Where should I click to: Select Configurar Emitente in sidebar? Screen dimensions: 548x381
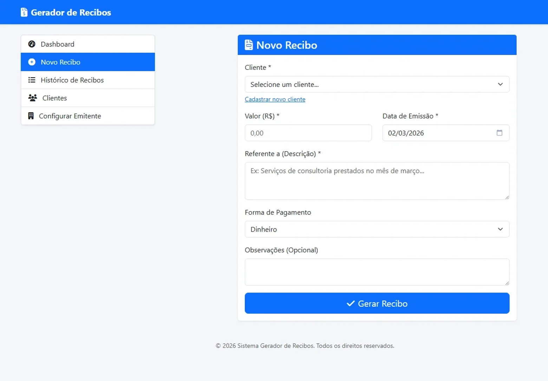[88, 116]
